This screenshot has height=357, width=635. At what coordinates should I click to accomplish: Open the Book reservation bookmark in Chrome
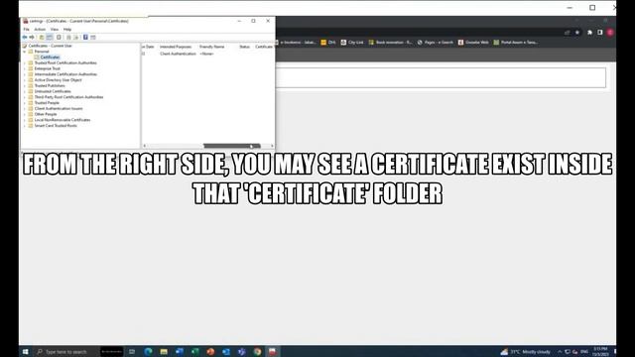(390, 42)
